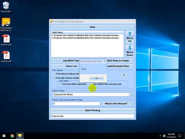
Task: Select Print without Outlook installed option
Action: 67,74
